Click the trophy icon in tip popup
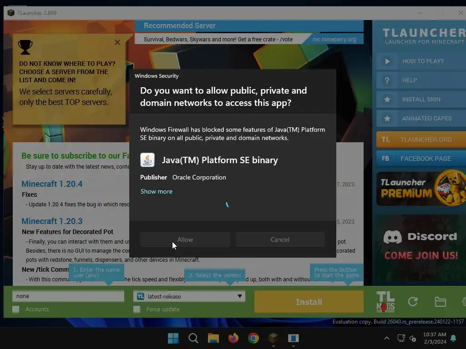This screenshot has height=349, width=466. point(25,47)
